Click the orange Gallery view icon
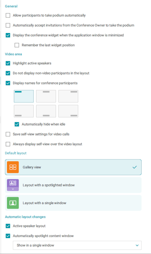Screen dimensions: 151x254 click(x=13, y=167)
